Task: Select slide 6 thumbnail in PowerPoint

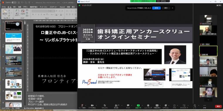Action: tap(13, 84)
